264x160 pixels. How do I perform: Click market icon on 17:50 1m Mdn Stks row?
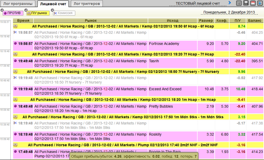coord(15,117)
